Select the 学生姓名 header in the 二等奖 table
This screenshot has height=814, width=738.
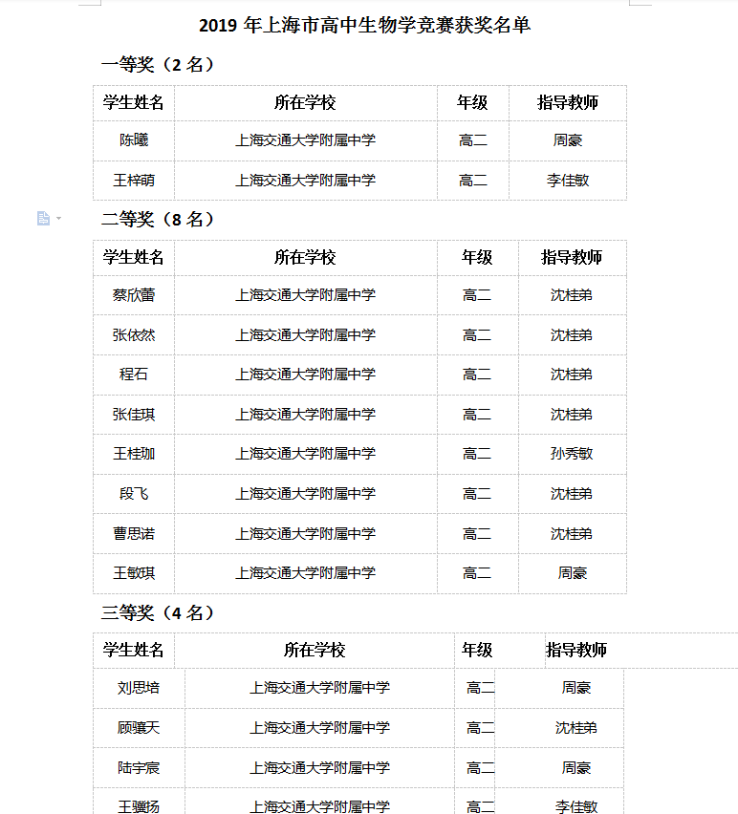pos(134,257)
